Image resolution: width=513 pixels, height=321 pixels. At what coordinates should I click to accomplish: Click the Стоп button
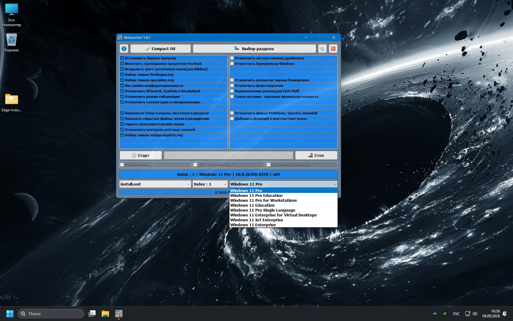click(x=316, y=155)
